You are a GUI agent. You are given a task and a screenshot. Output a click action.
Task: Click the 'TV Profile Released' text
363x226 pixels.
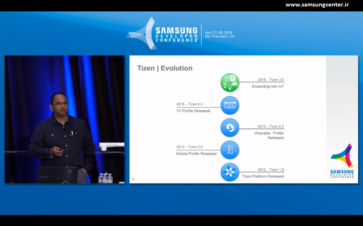(193, 111)
